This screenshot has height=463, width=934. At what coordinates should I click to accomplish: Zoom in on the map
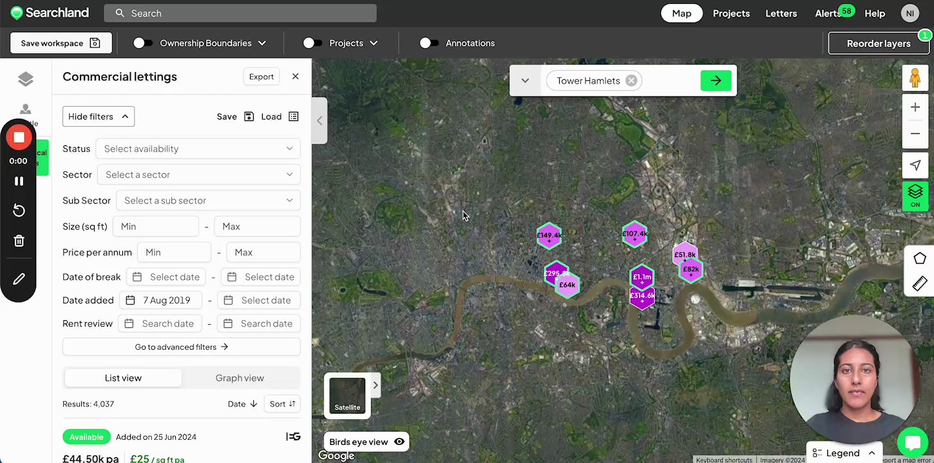click(x=915, y=107)
